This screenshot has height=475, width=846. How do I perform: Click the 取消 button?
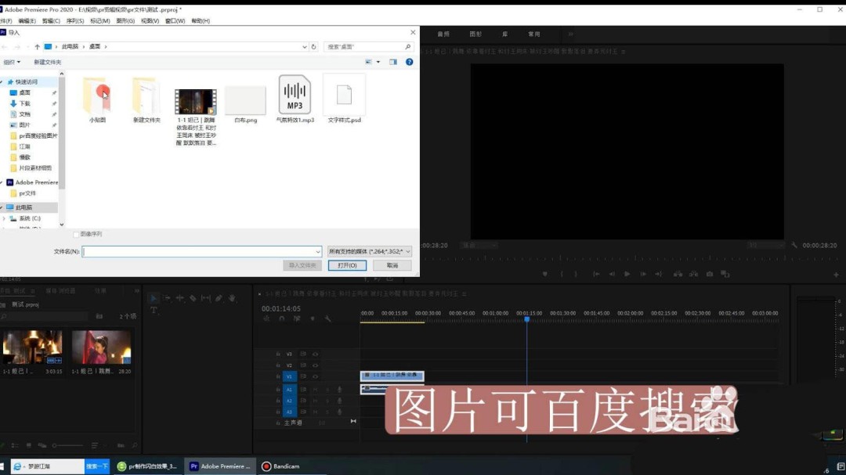tap(392, 265)
